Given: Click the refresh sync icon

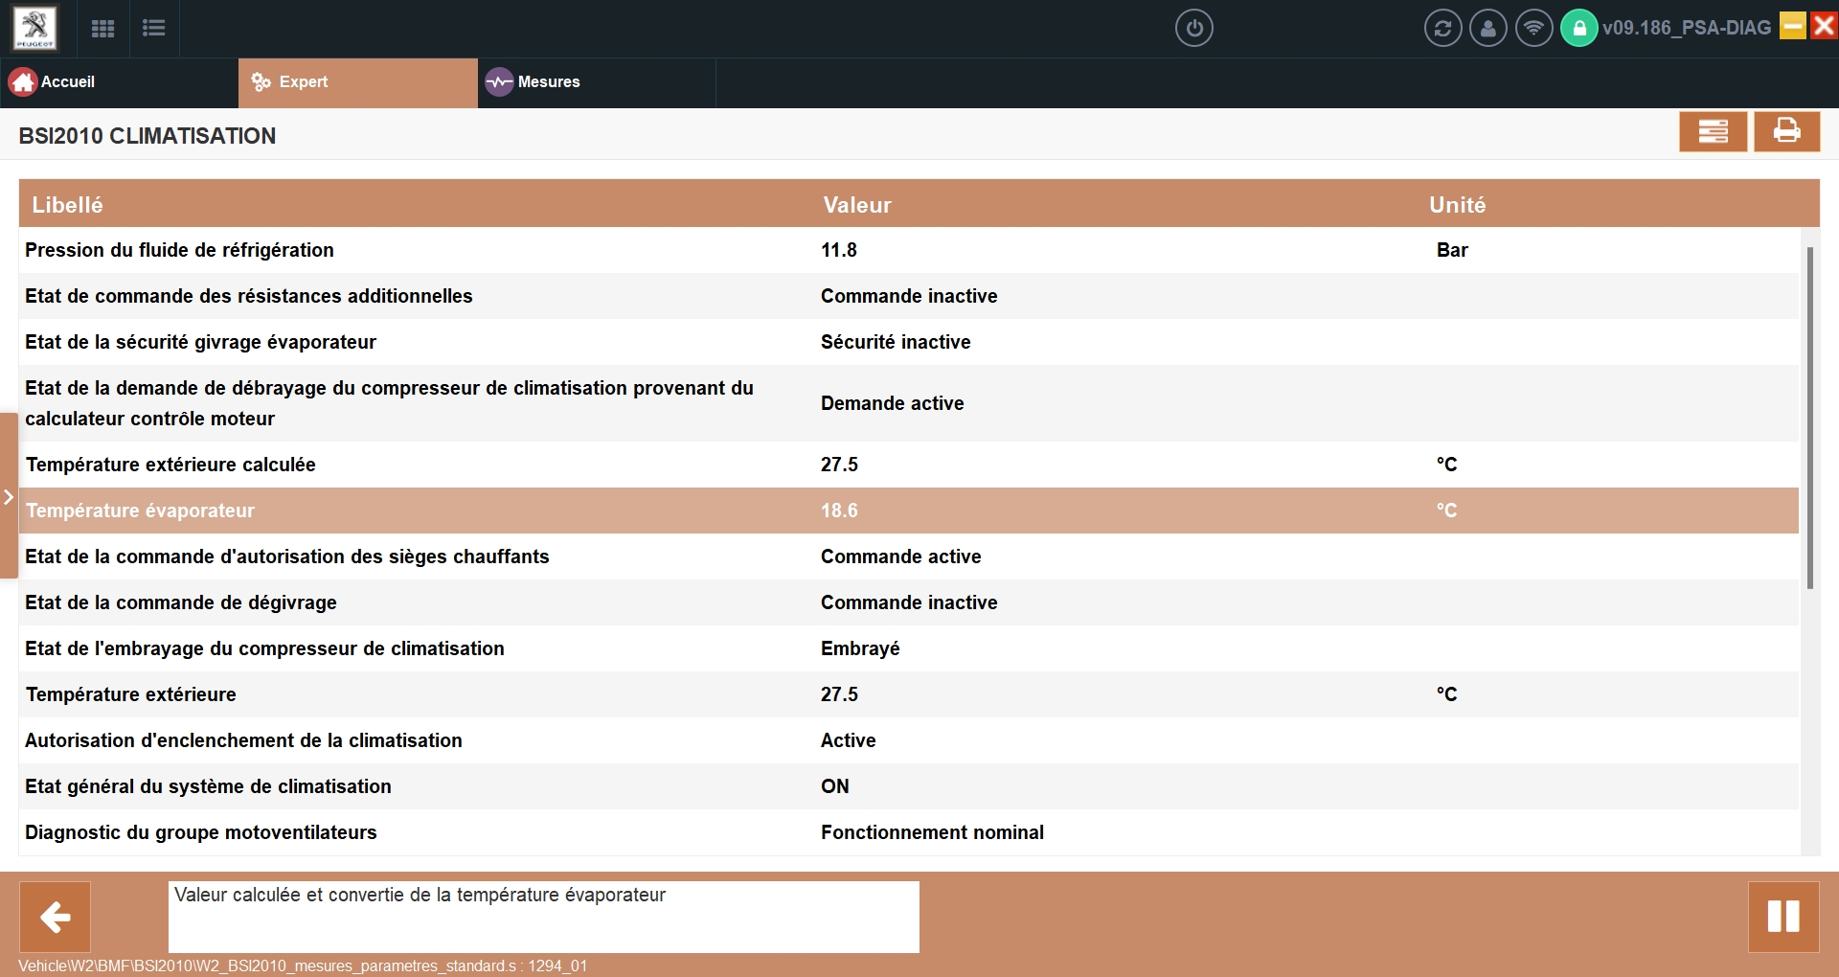Looking at the screenshot, I should (1442, 28).
